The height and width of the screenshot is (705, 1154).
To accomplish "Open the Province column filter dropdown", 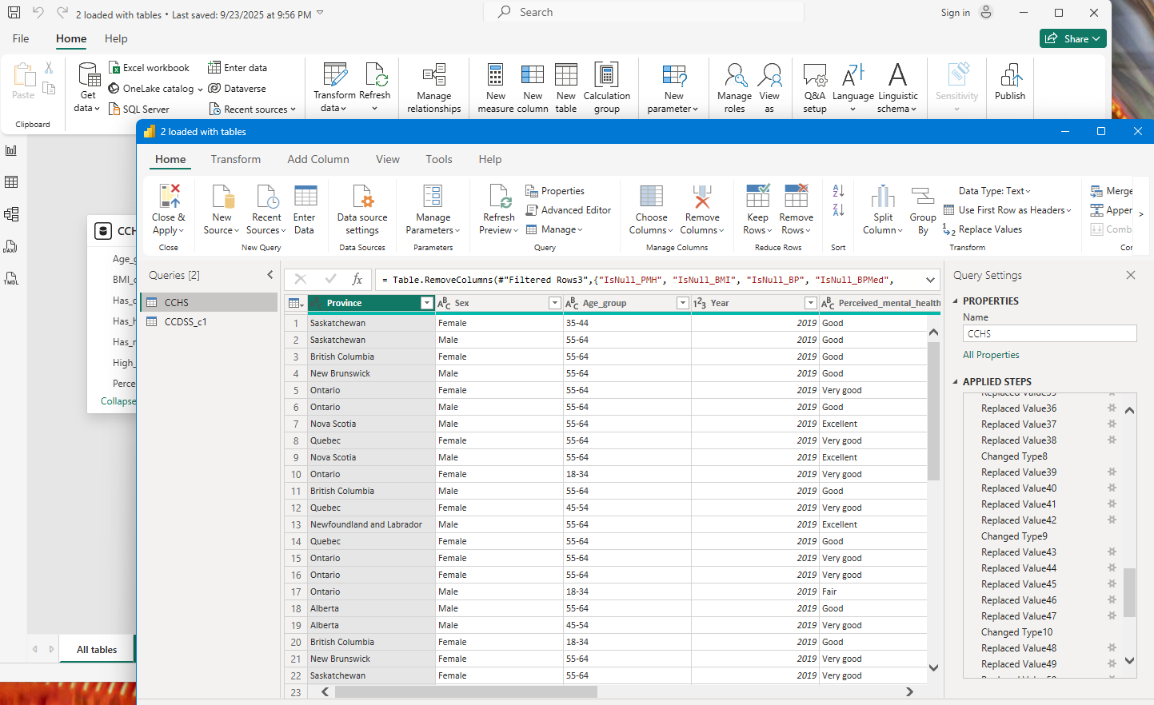I will pyautogui.click(x=426, y=303).
